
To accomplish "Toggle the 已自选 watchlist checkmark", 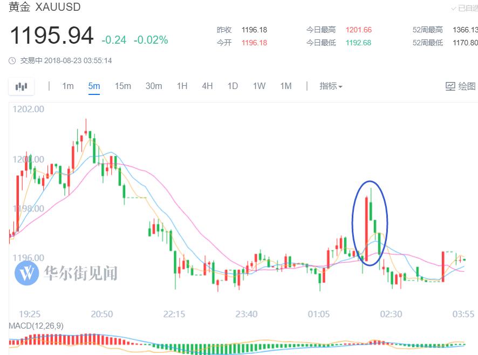I will point(454,9).
